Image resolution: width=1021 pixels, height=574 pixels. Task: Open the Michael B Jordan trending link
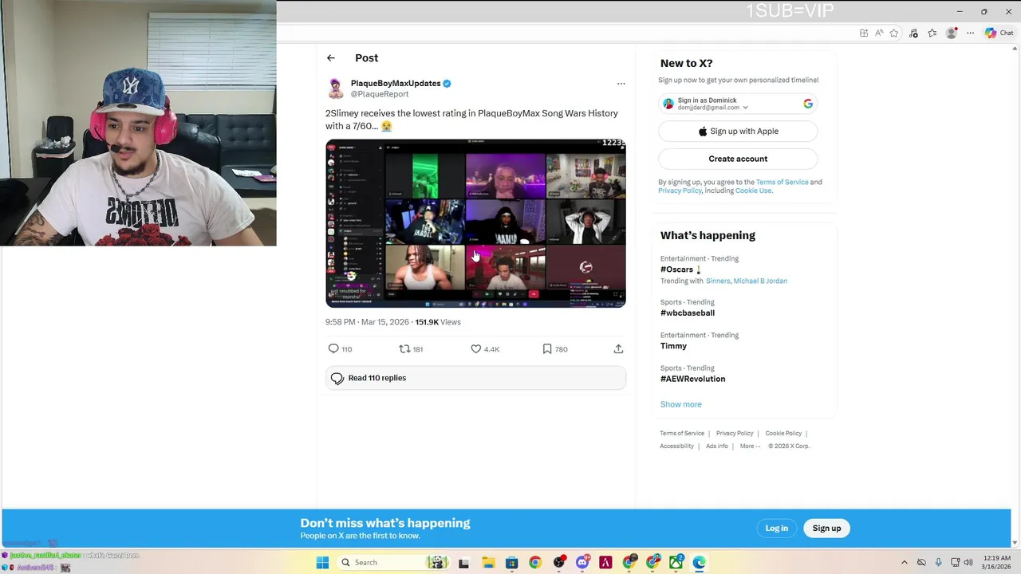tap(760, 281)
